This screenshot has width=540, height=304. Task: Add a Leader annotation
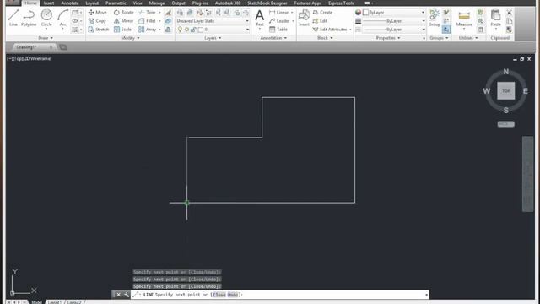(x=279, y=20)
